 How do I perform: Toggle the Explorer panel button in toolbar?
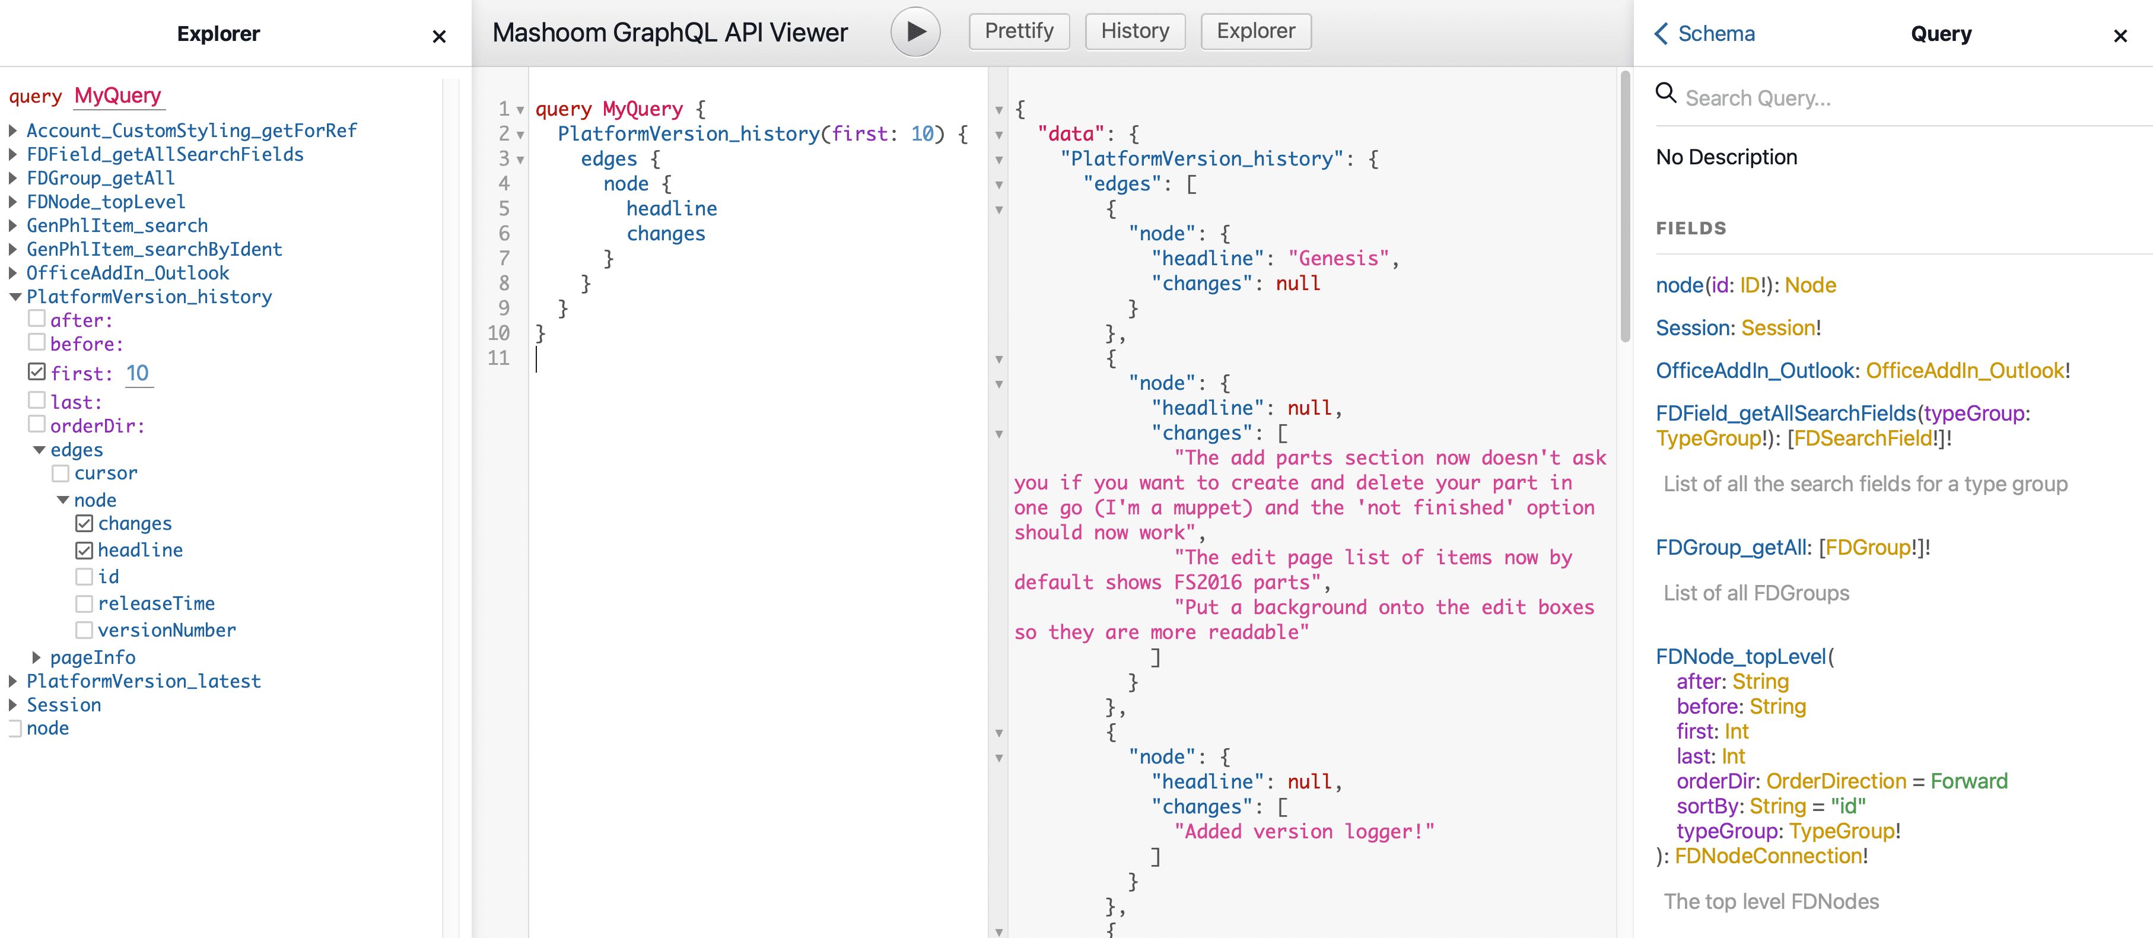(x=1255, y=31)
